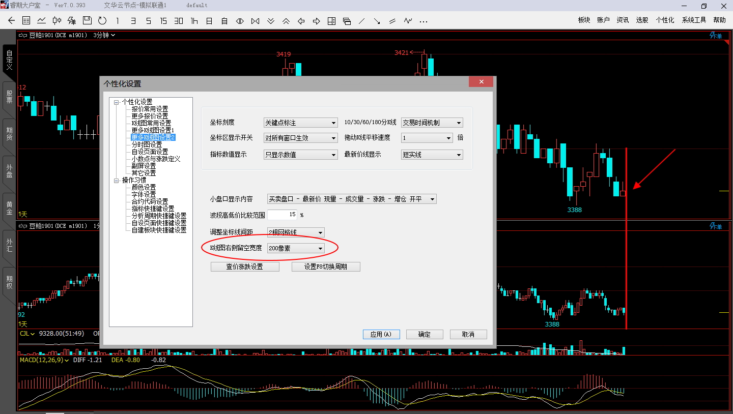
Task: Click the circular refresh icon in toolbar
Action: click(102, 21)
